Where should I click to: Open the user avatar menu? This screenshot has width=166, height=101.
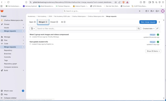[x=163, y=11]
